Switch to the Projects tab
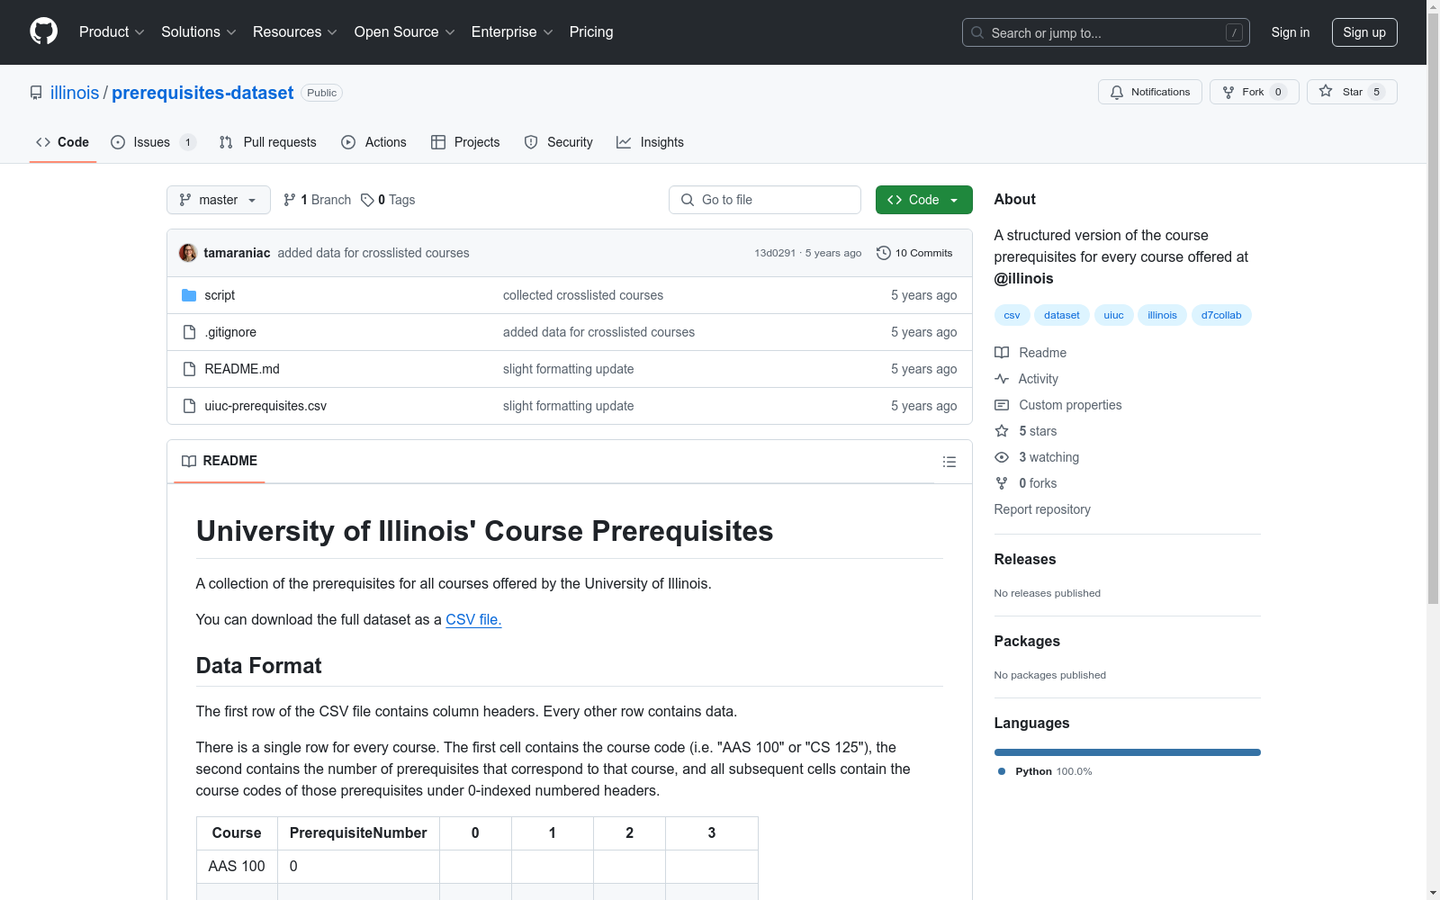This screenshot has width=1440, height=900. (465, 142)
